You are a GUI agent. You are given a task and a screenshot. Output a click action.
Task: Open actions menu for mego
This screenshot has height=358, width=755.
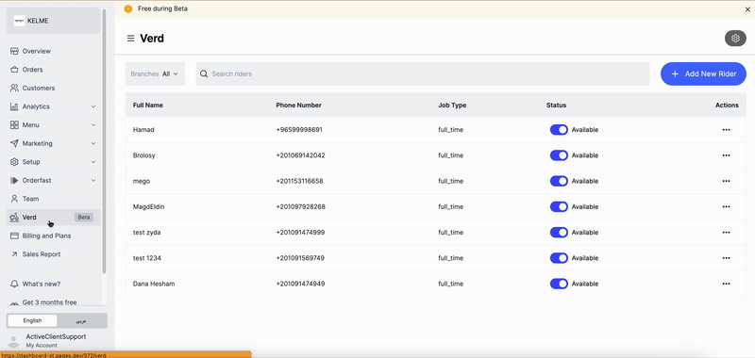pos(726,181)
